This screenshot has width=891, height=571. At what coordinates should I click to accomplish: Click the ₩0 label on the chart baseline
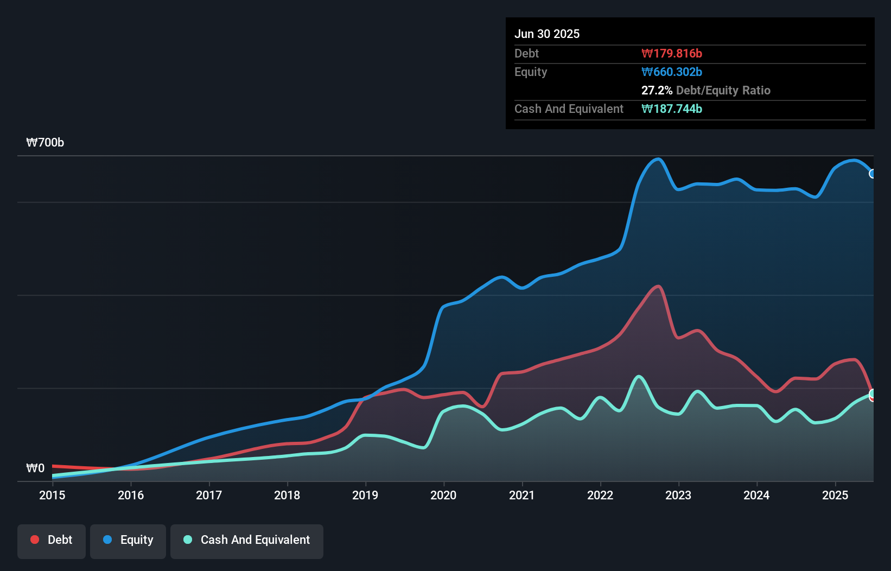point(35,468)
